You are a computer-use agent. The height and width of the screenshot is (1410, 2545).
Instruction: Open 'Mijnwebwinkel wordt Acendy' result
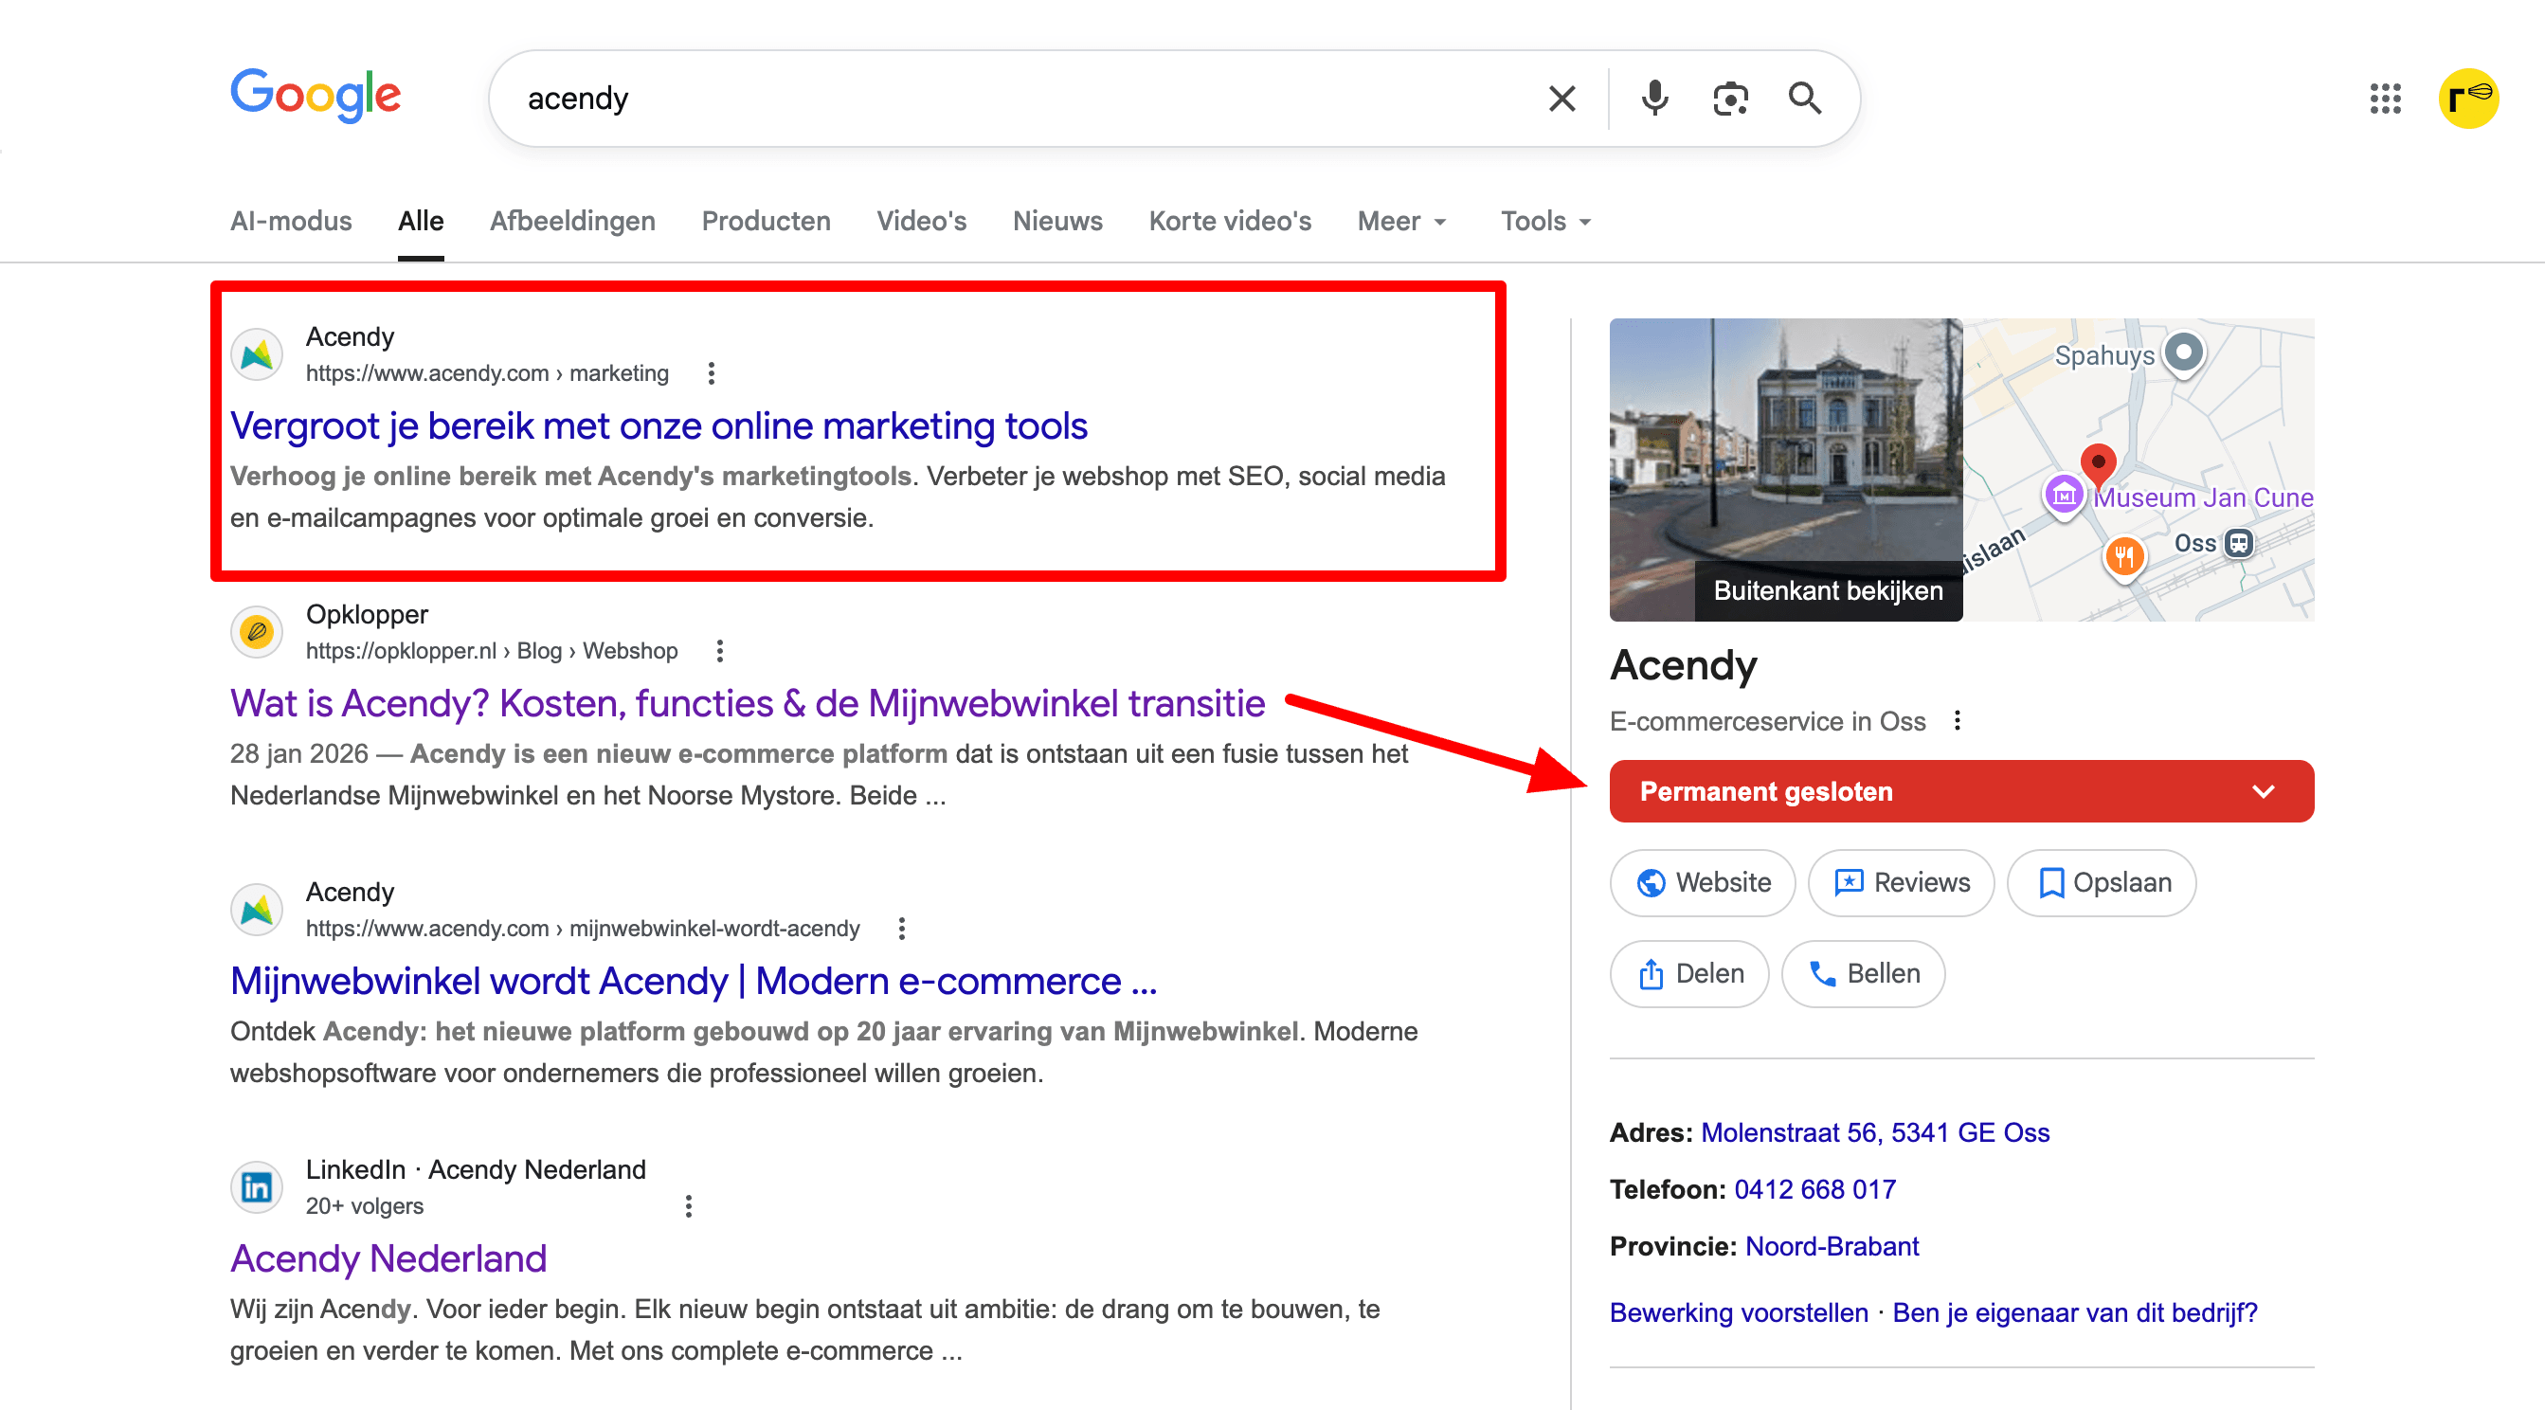pos(694,981)
